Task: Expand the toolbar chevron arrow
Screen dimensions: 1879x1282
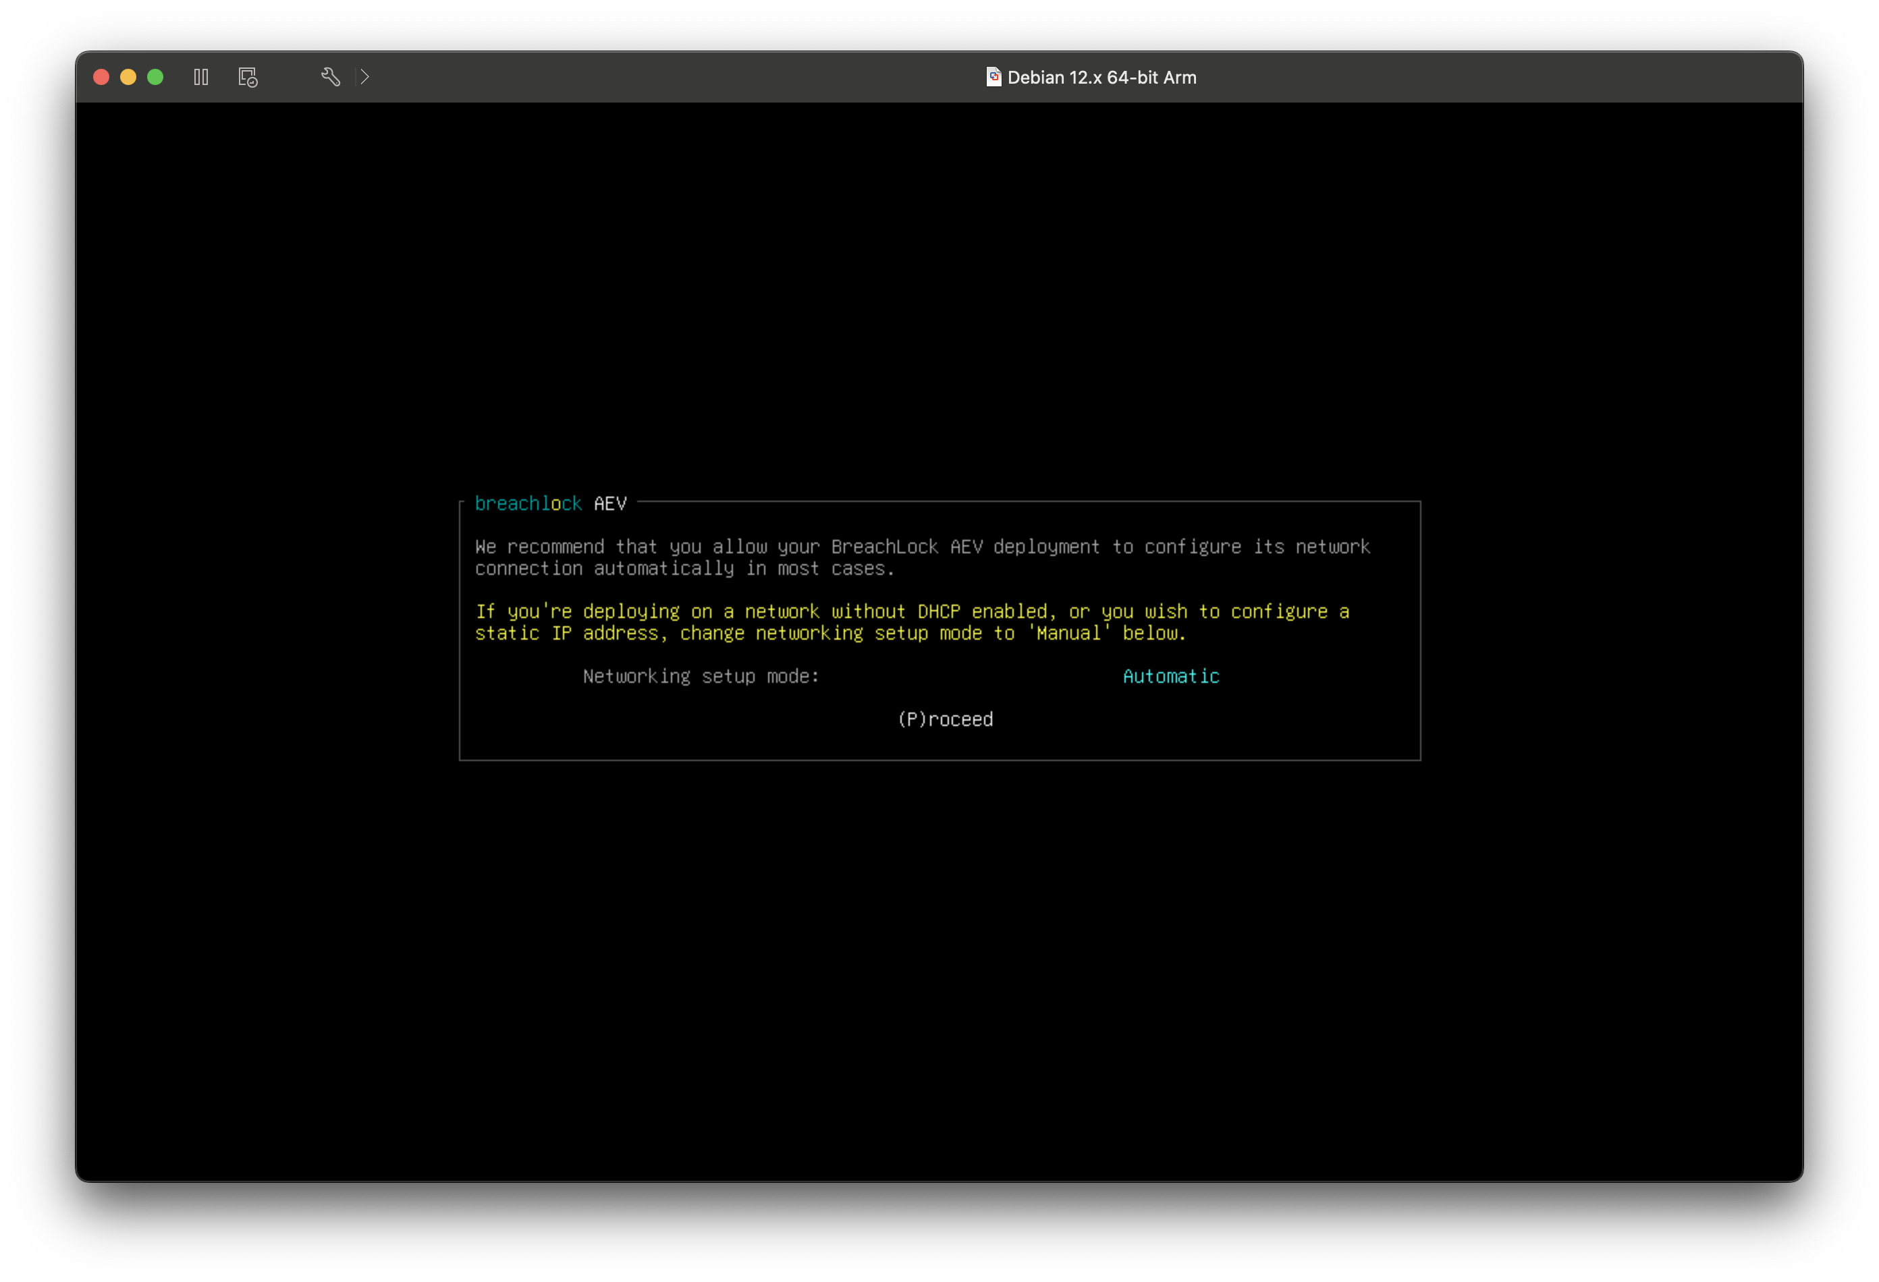Action: tap(364, 77)
